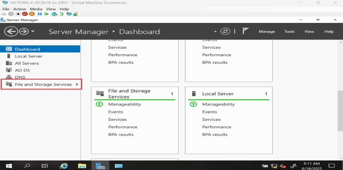
Task: Click the green Revert checkpoint arrow icon
Action: click(61, 14)
